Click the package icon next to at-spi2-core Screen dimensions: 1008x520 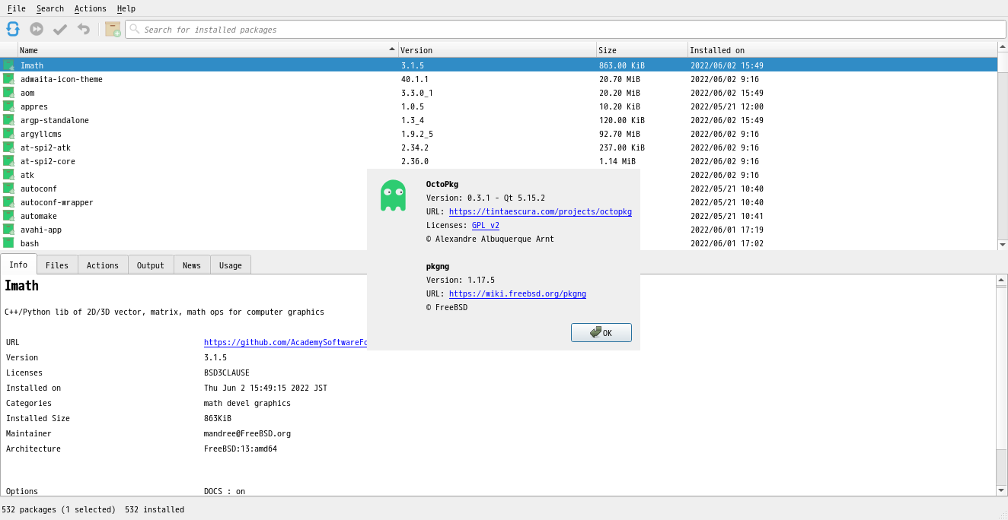click(8, 161)
